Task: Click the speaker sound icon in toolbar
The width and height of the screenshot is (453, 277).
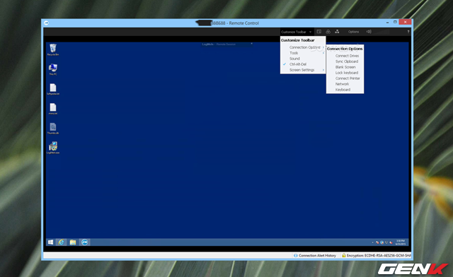Action: [369, 32]
